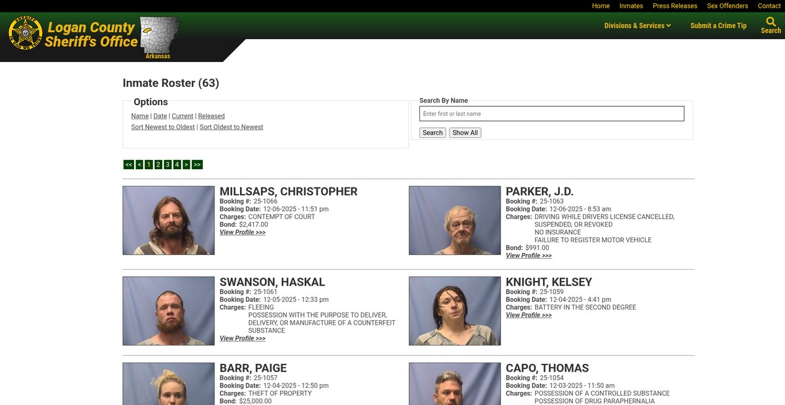
Task: Expand the Divisions & Services menu
Action: pyautogui.click(x=638, y=25)
